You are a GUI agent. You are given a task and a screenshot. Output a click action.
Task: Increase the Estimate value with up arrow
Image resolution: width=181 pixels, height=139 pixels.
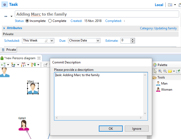[x=133, y=39]
